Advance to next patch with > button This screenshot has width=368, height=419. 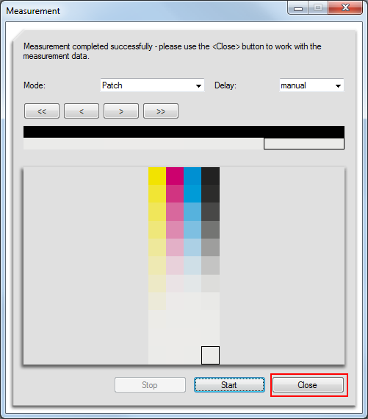(121, 111)
